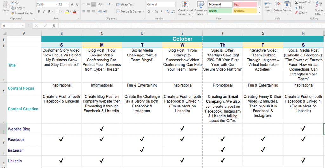Open the Borders dropdown arrow

(x=62, y=12)
